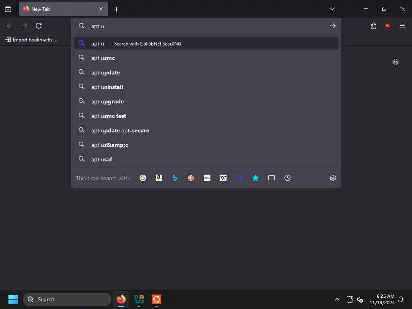Open search settings gear in dropdown

point(333,178)
